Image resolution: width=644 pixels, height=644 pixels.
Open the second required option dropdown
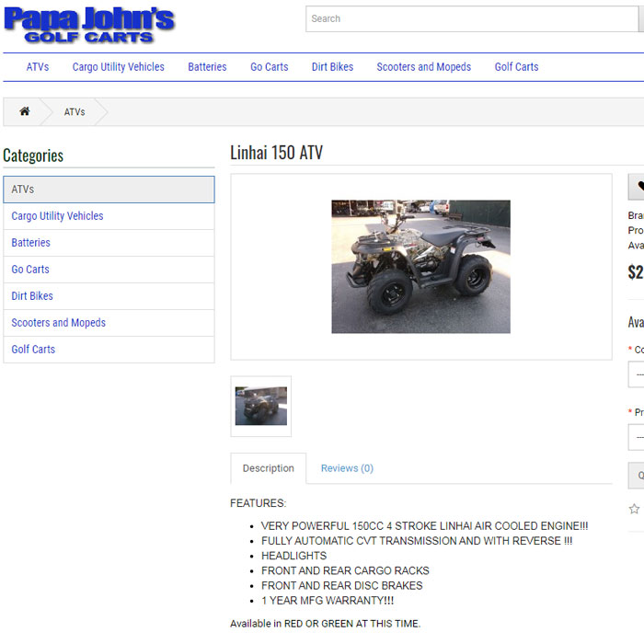(x=637, y=437)
